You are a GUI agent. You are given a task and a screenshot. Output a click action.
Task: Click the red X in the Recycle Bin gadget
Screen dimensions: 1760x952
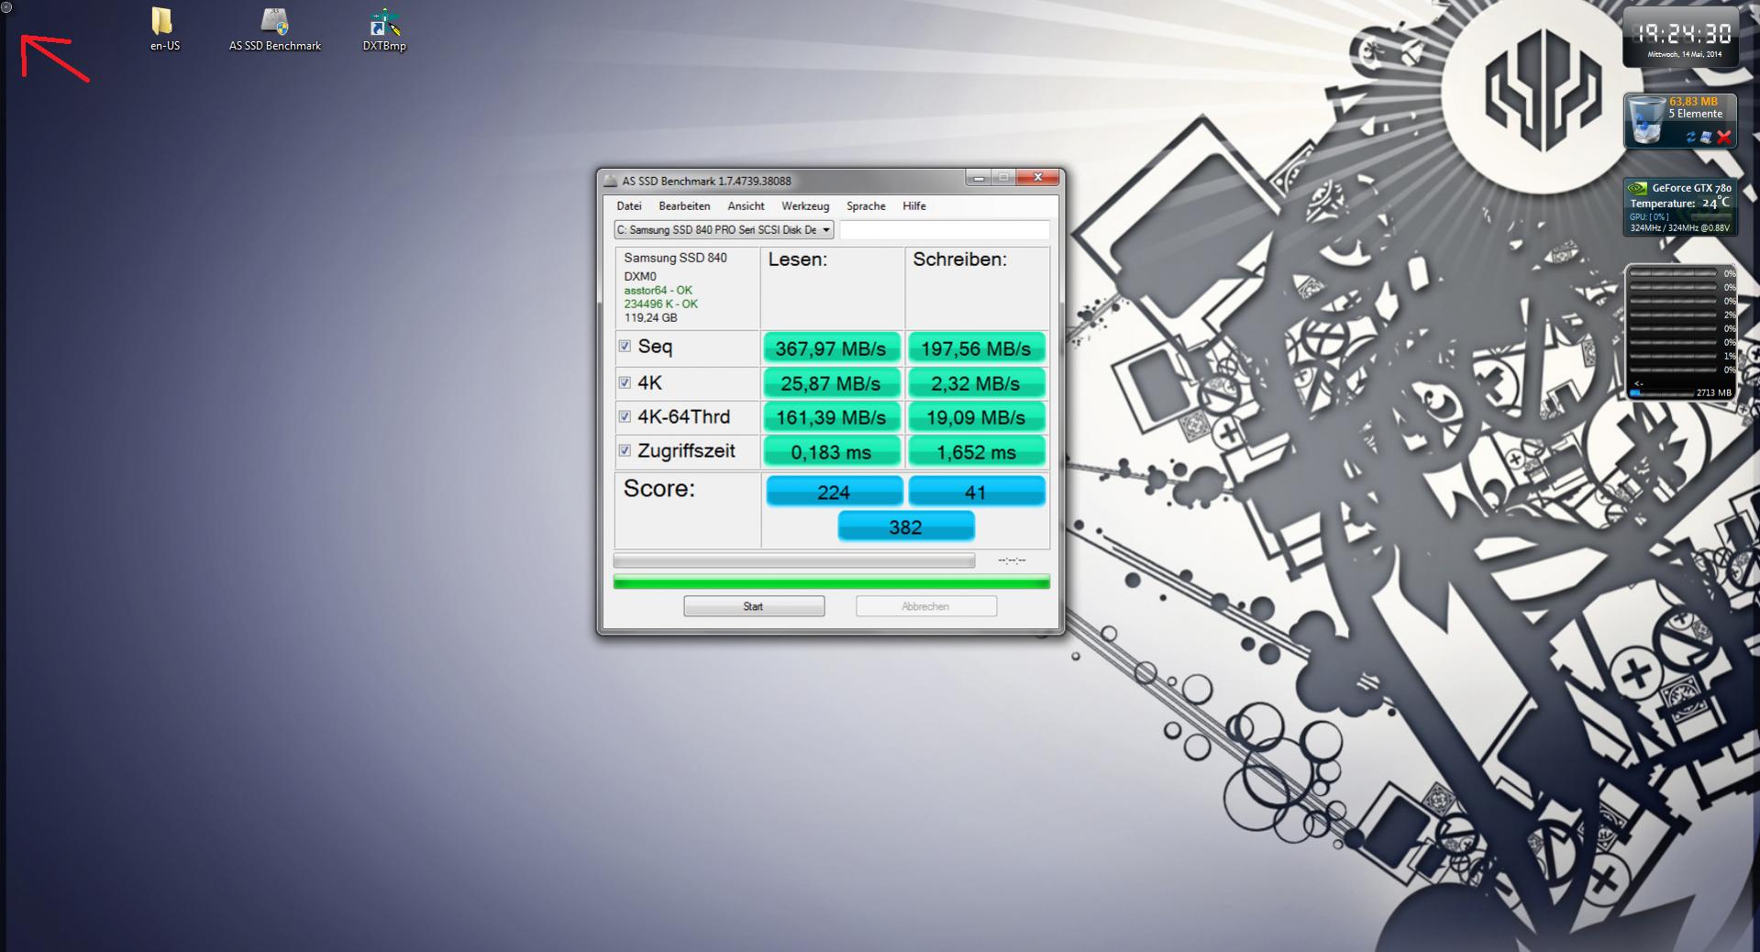coord(1723,138)
